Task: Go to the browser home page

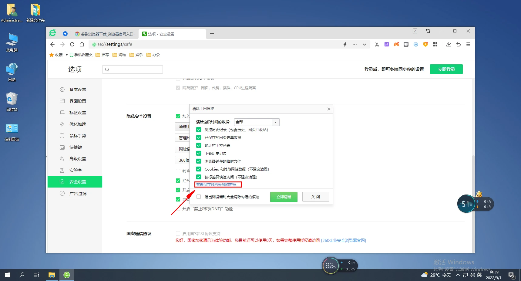Action: pyautogui.click(x=82, y=44)
